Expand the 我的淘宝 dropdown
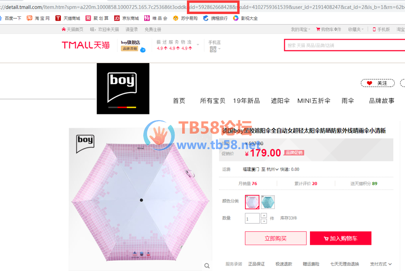Image resolution: width=405 pixels, height=271 pixels. pos(301,29)
